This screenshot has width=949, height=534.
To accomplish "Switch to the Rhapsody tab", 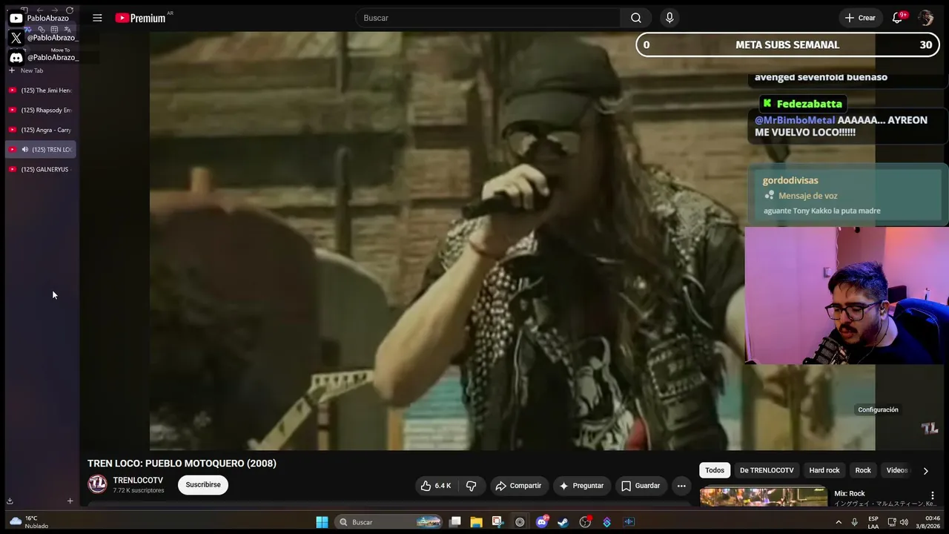I will point(41,111).
